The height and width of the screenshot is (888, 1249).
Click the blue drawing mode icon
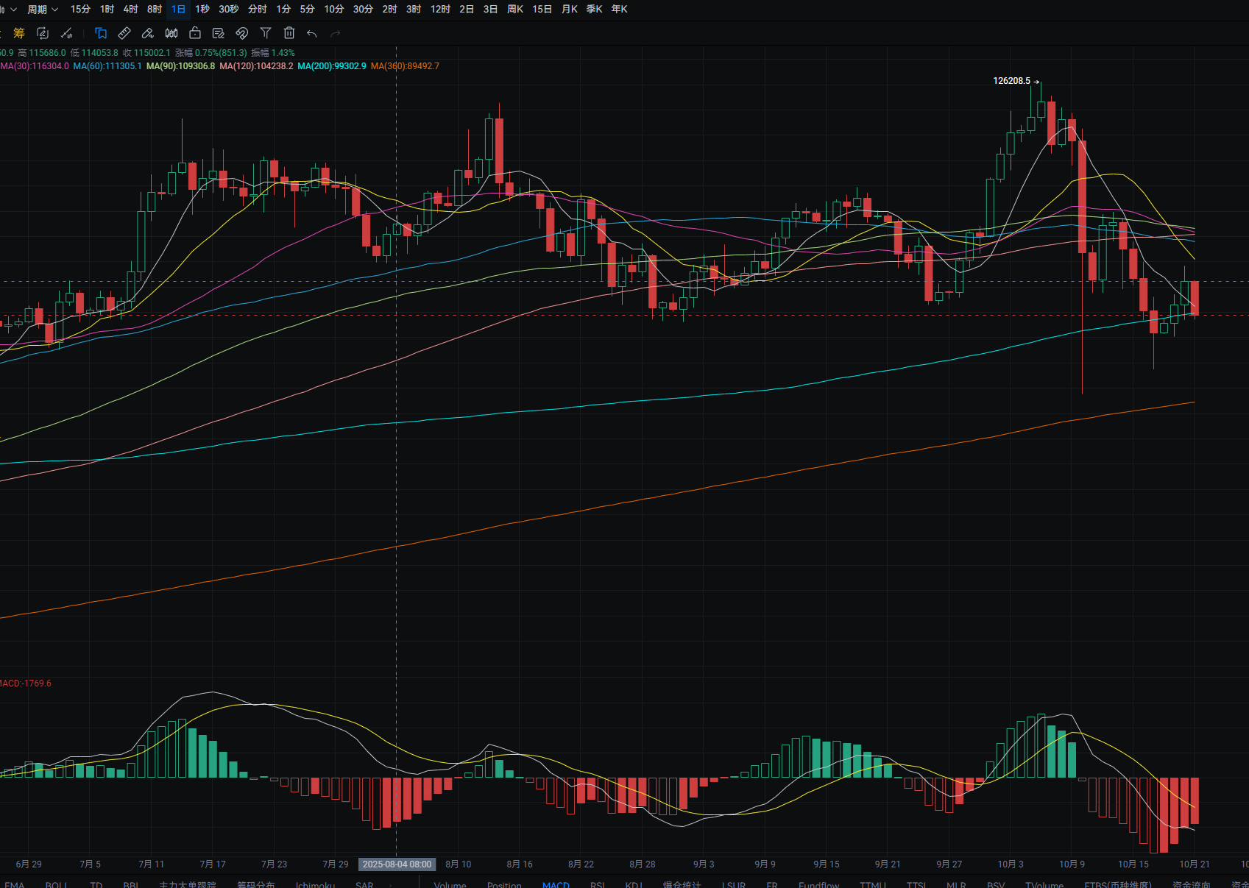click(101, 33)
